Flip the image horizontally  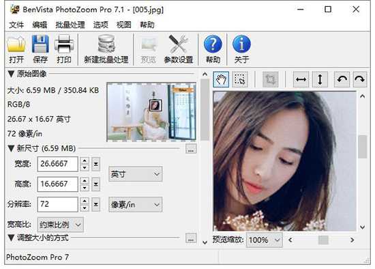pyautogui.click(x=301, y=79)
